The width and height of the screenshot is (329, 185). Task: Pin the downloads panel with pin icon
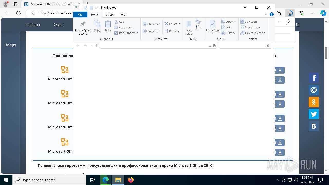click(288, 21)
